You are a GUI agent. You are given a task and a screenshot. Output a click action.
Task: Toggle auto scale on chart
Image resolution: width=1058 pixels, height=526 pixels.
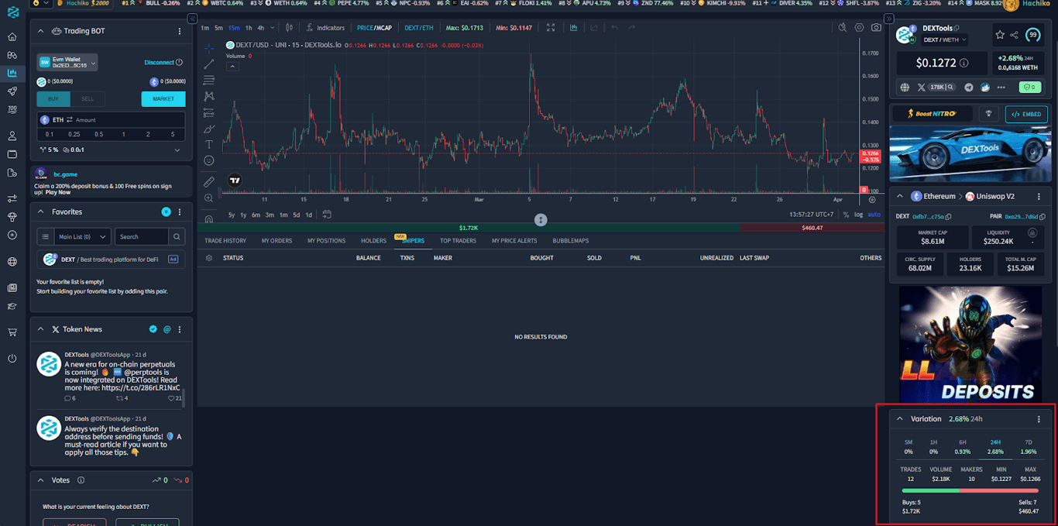pyautogui.click(x=874, y=215)
